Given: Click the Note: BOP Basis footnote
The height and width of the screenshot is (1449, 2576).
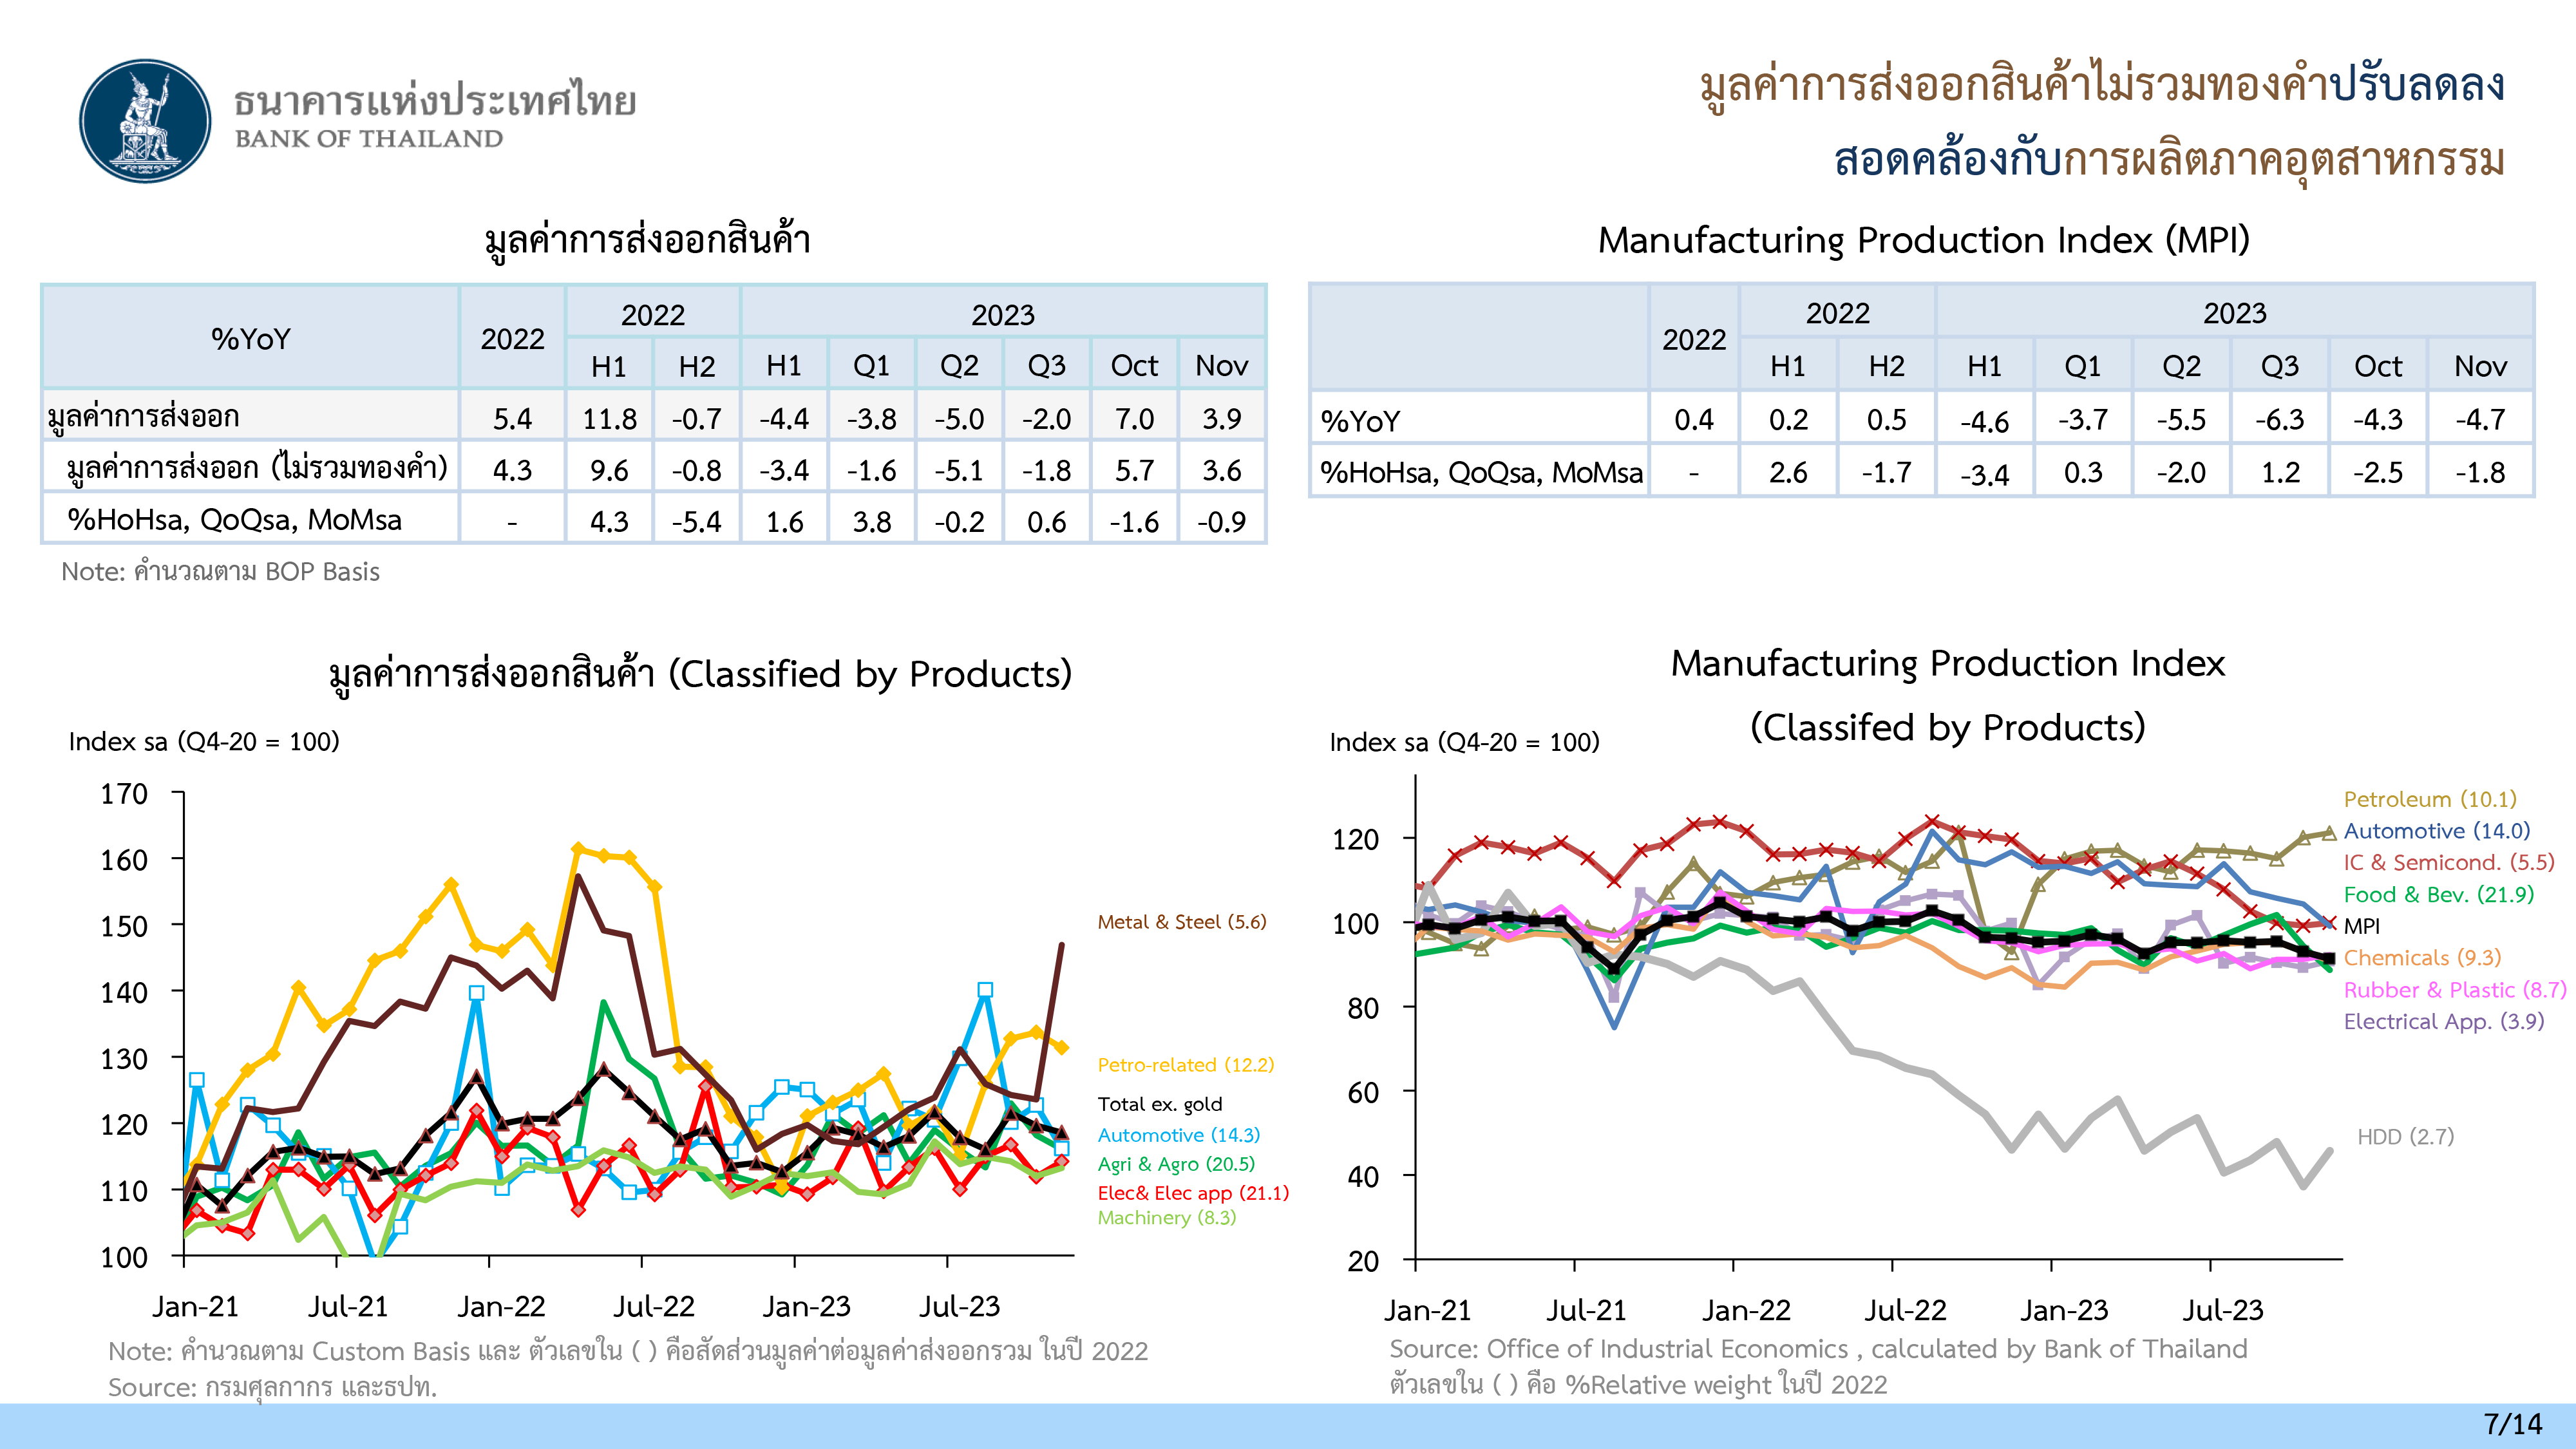Looking at the screenshot, I should (220, 572).
